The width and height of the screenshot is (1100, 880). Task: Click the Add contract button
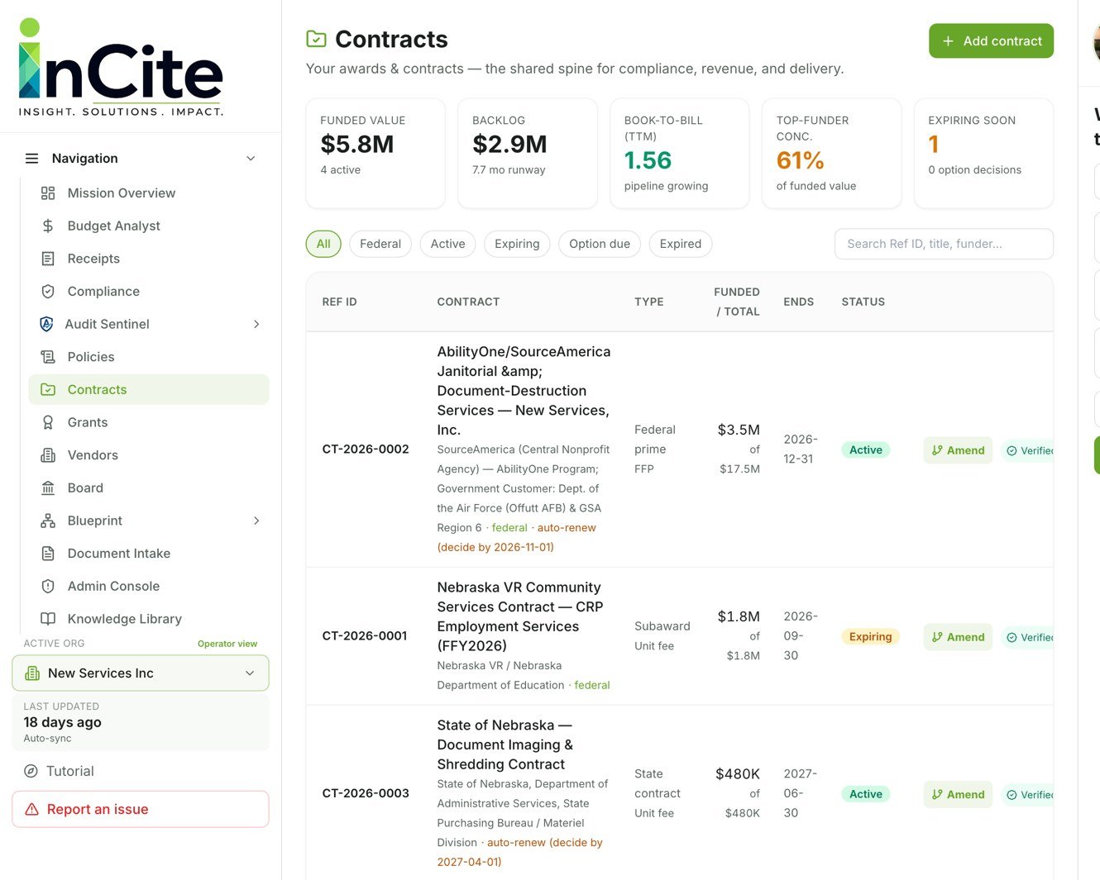[991, 40]
